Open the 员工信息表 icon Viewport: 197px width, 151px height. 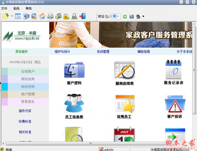click(74, 106)
